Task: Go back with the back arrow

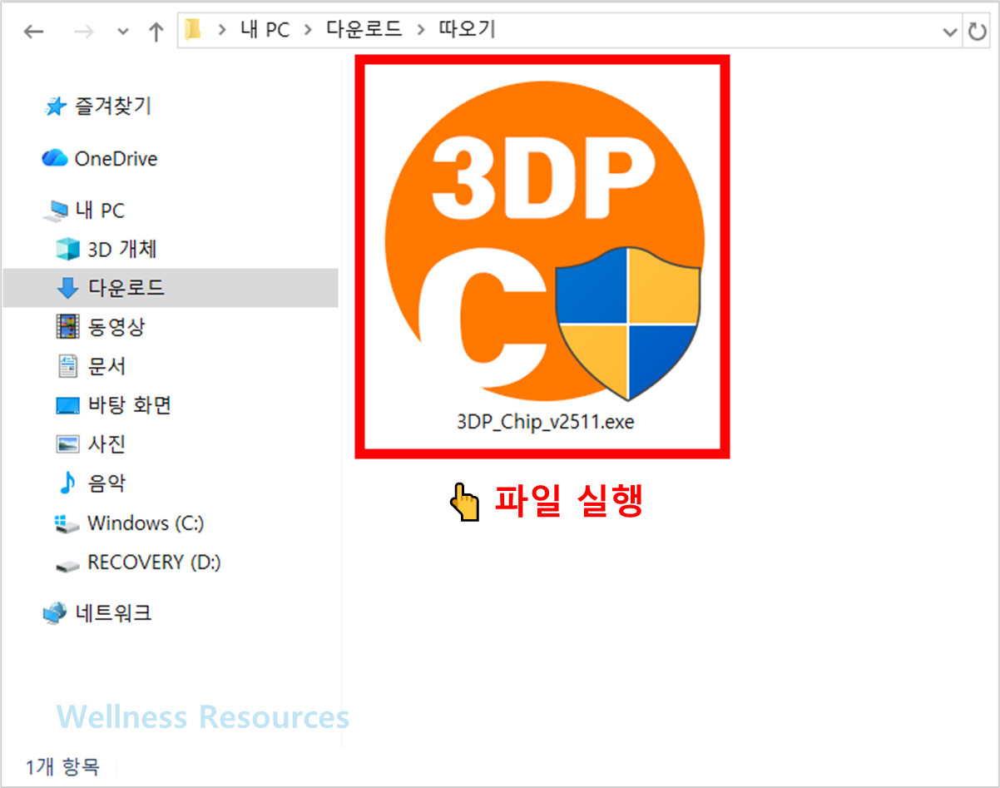Action: pyautogui.click(x=34, y=32)
